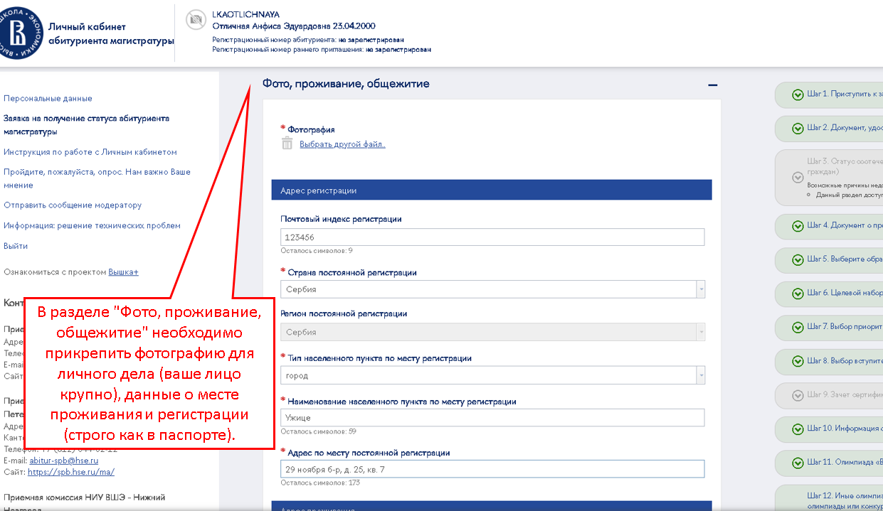The height and width of the screenshot is (511, 883).
Task: Click the Step 2 document chevron icon
Action: pos(798,129)
